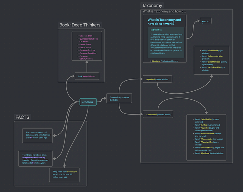The width and height of the screenshot is (243, 192).
Task: Select the Taxonomy group label
Action: (152, 6)
